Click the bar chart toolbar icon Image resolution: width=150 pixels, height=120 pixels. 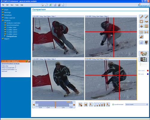tap(59, 5)
